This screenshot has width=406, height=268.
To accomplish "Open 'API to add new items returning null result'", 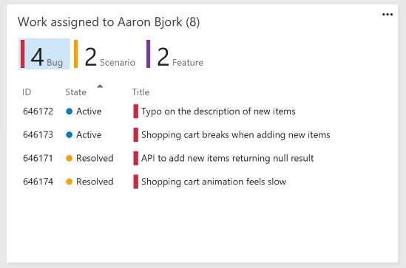I will tap(227, 158).
